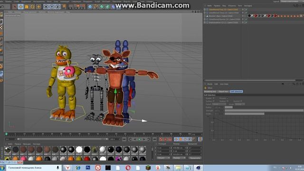The image size is (304, 171).
Task: Click the Render View clapperboard icon
Action: coord(71,7)
